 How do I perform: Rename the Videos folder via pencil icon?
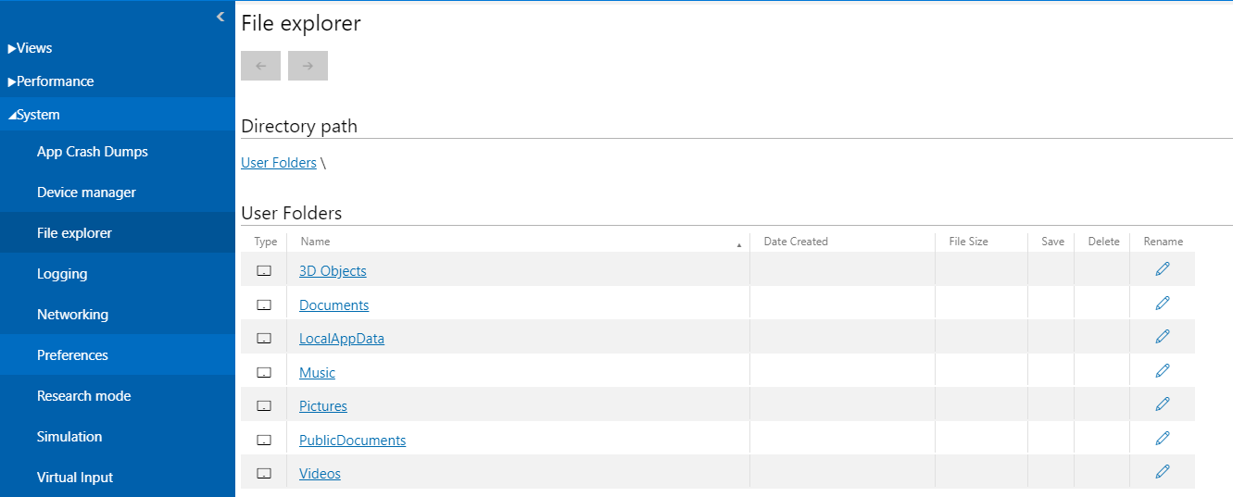pos(1163,472)
